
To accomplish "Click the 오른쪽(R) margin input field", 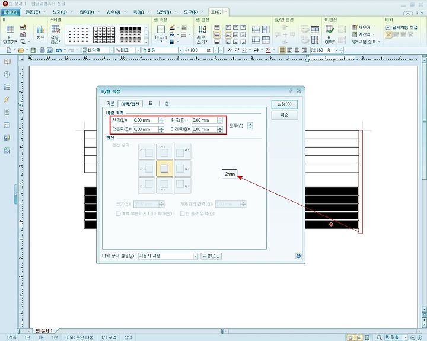I will (146, 129).
